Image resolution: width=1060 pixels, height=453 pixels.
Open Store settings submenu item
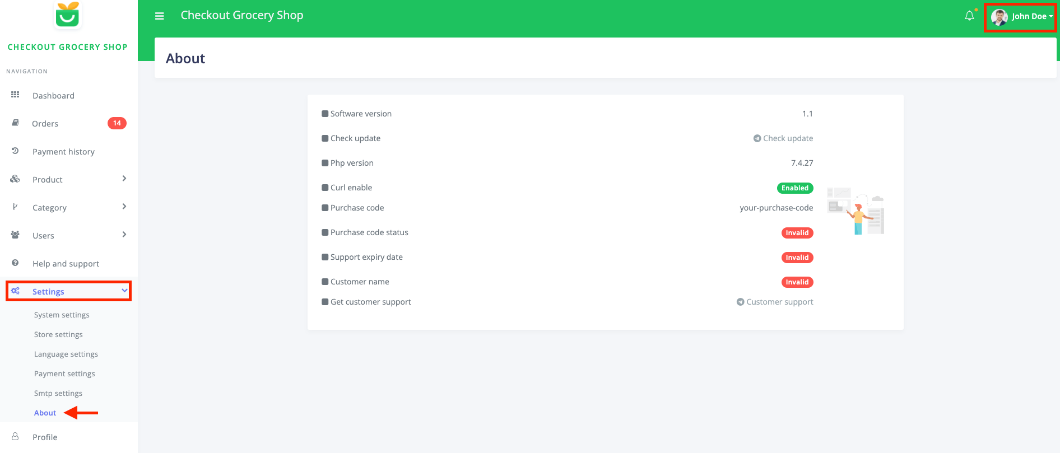pos(58,334)
